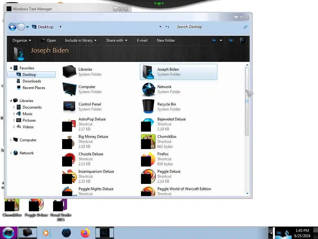
Task: Click the Peggle Nights Deluxe text
Action: coord(96,189)
